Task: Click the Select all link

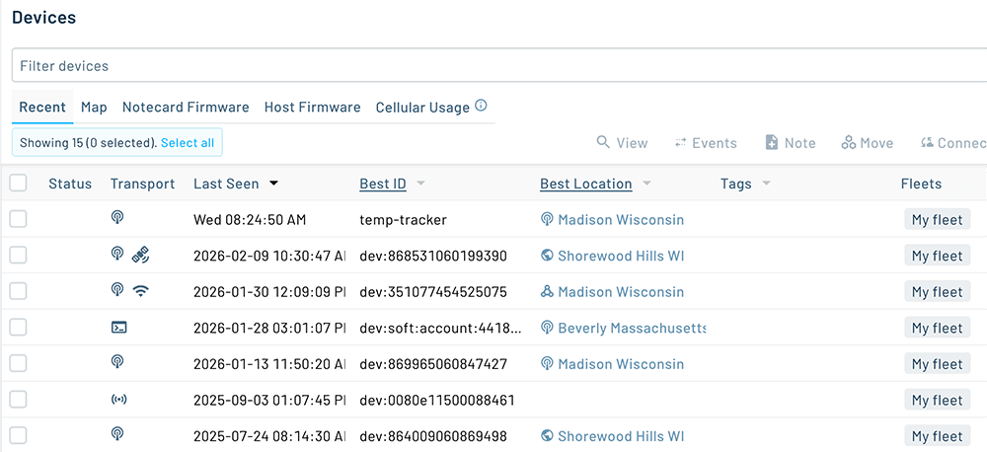Action: tap(188, 143)
